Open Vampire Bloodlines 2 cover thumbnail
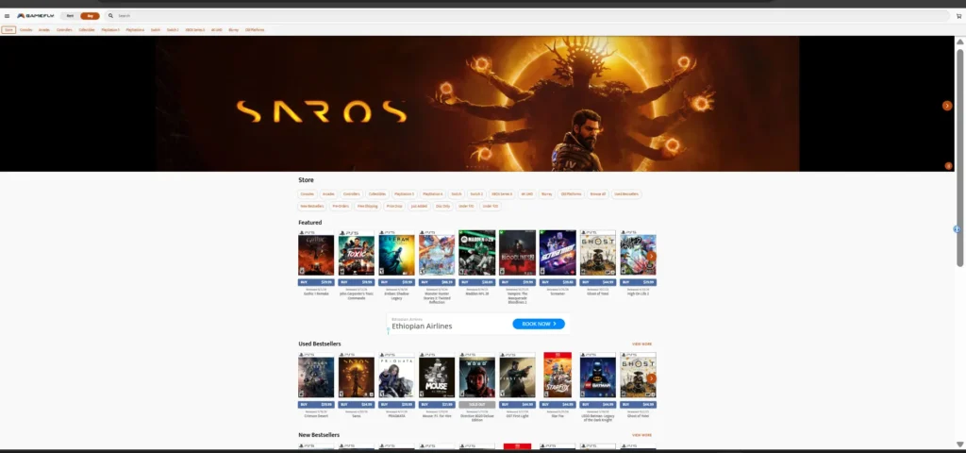This screenshot has height=453, width=966. pos(518,253)
